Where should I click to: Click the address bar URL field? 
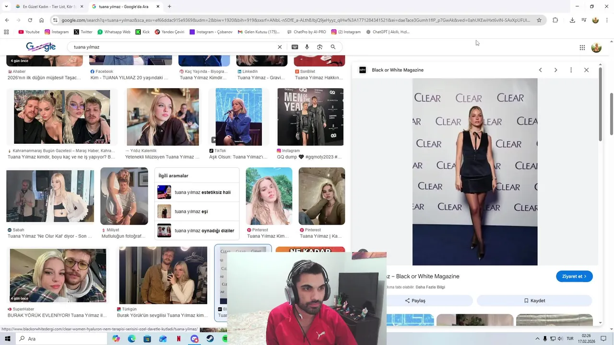[x=295, y=20]
